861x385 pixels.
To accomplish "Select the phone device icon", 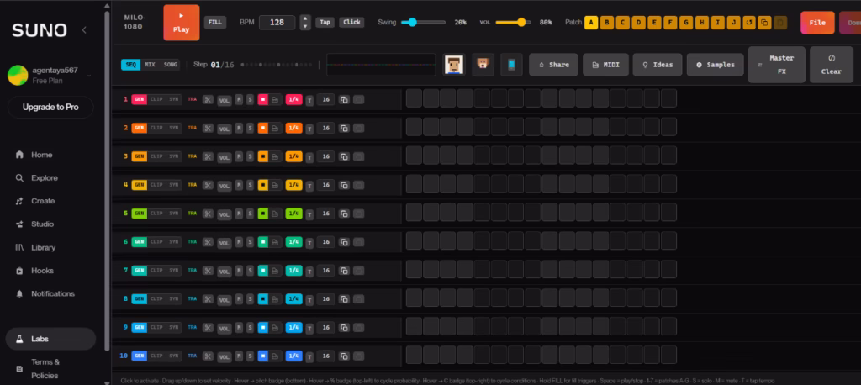I will (x=511, y=64).
